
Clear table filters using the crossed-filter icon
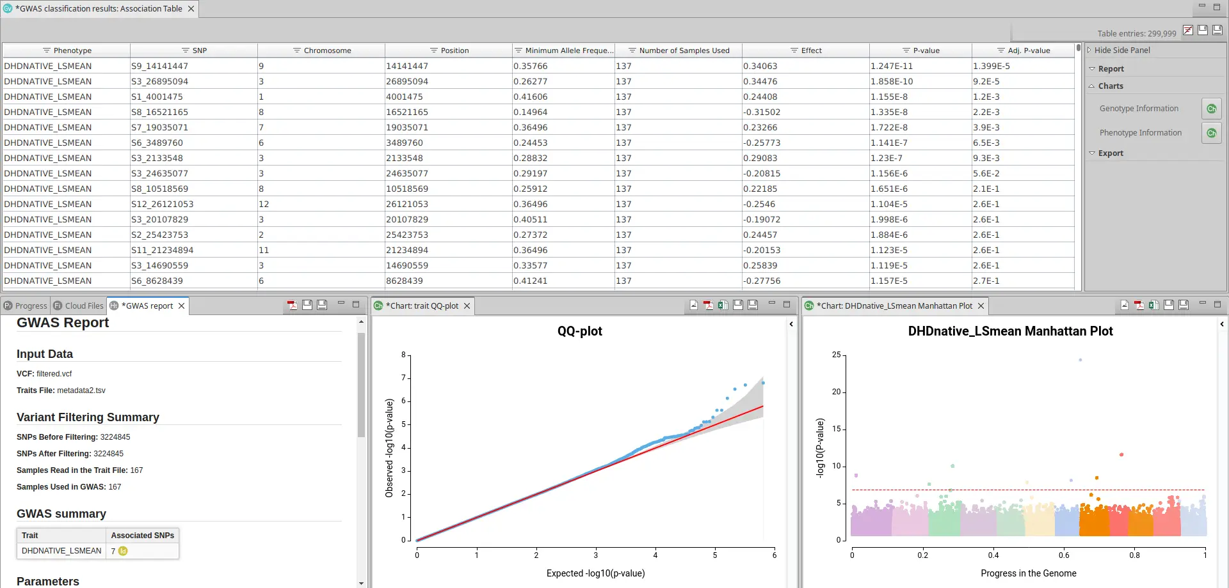click(1188, 30)
